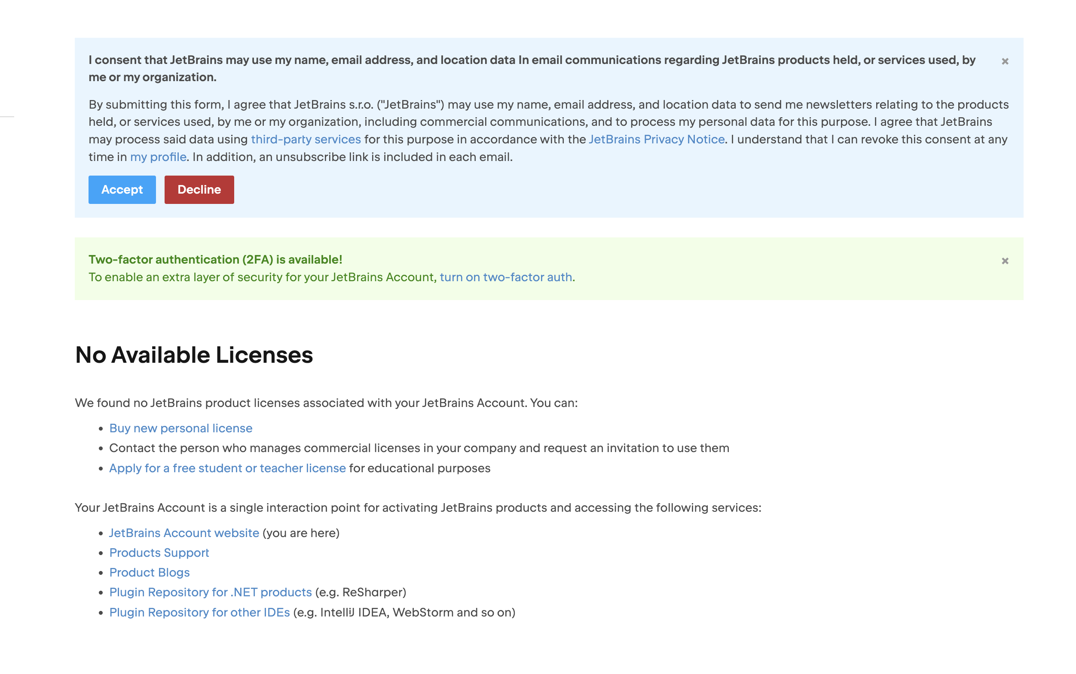Viewport: 1076px width, 674px height.
Task: Click the We found no JetBrains licenses paragraph
Action: pos(326,403)
